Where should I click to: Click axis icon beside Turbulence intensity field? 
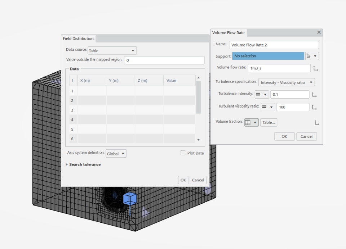314,95
